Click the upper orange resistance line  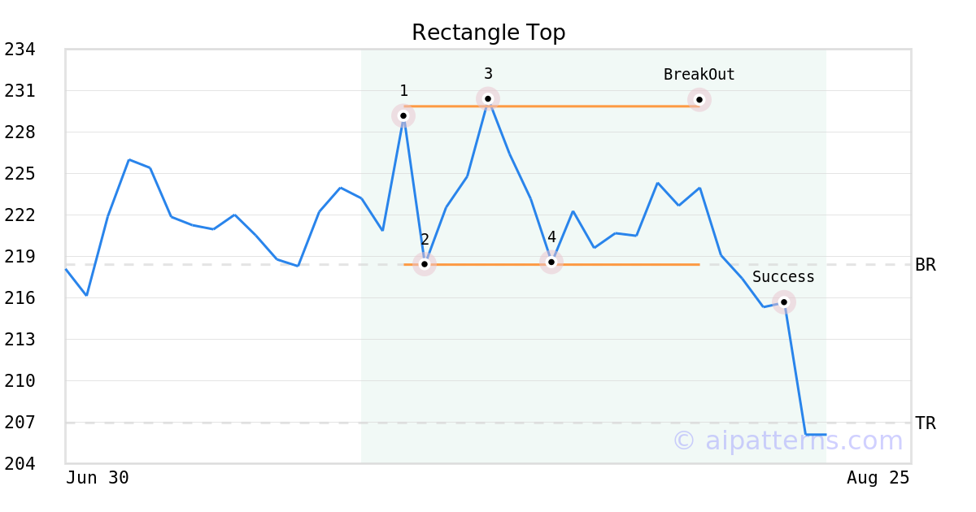[x=551, y=106]
